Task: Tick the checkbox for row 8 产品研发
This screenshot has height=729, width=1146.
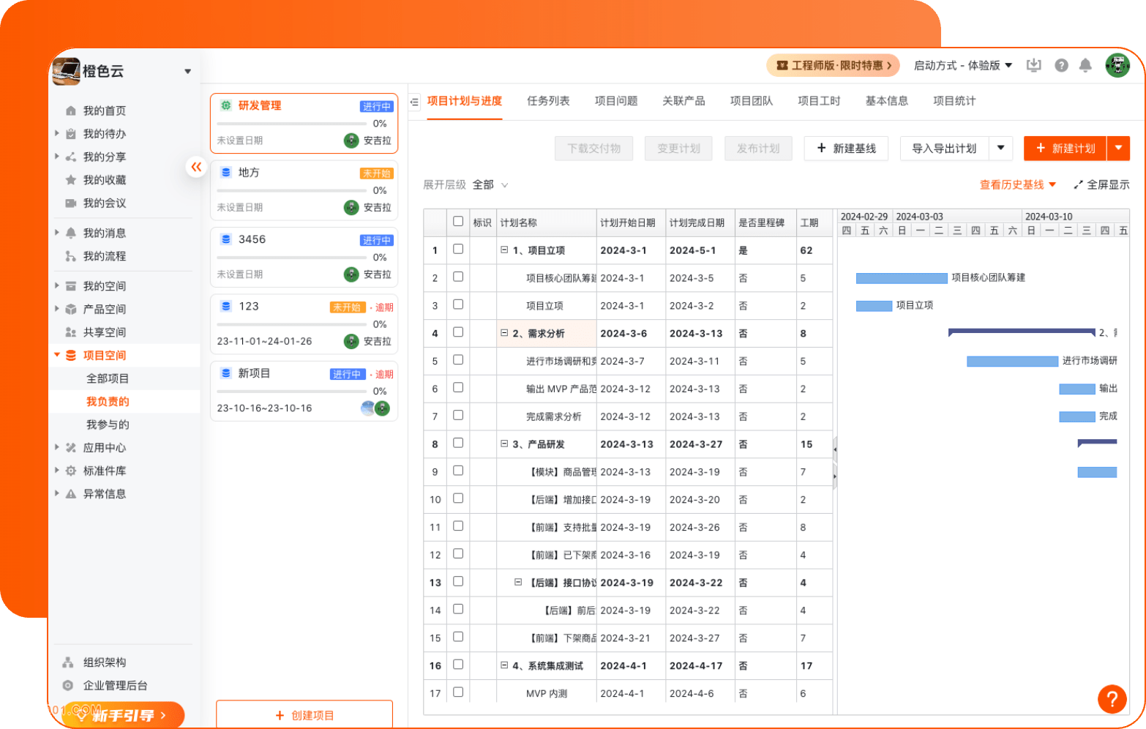Action: coord(458,444)
